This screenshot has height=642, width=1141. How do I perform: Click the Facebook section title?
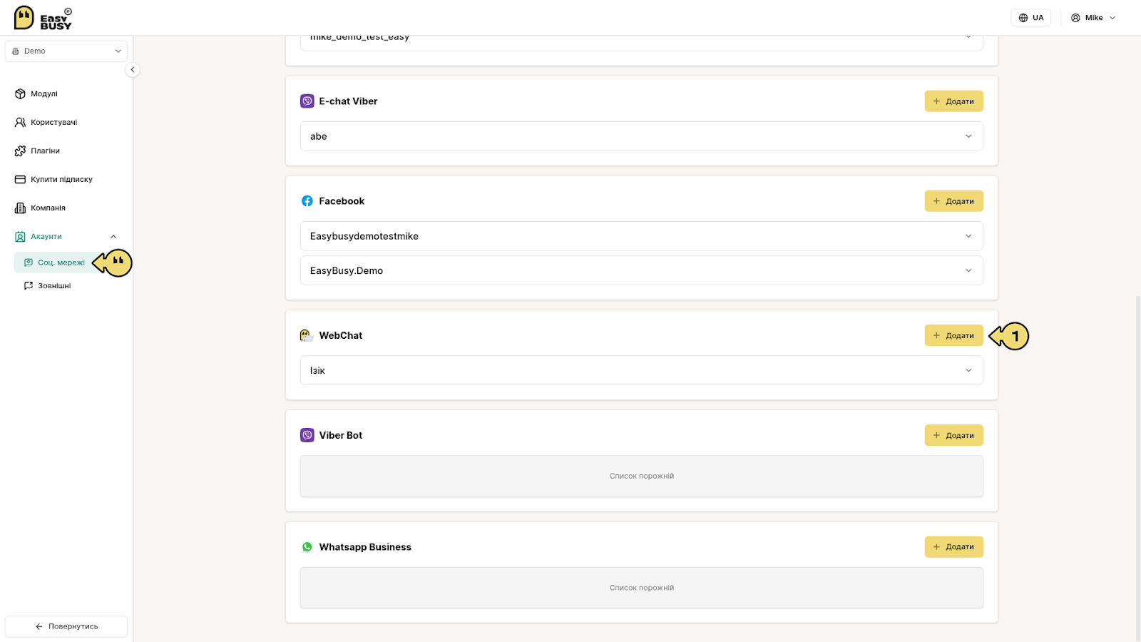pos(342,201)
